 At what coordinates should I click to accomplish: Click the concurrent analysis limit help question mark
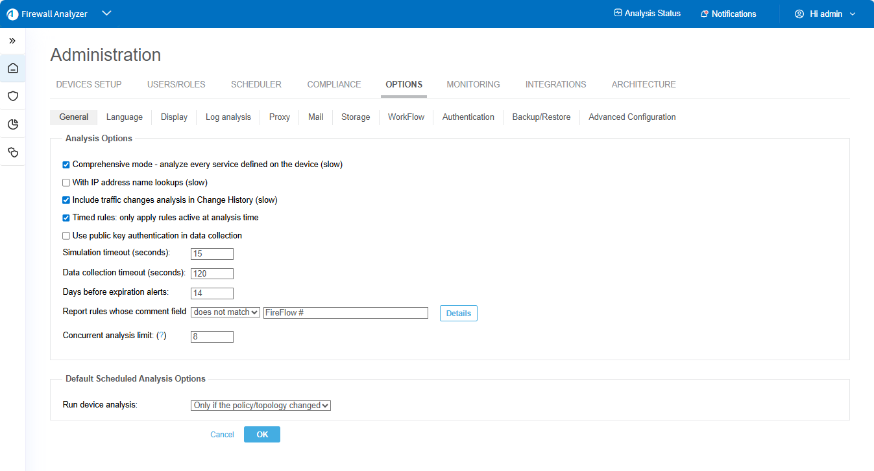coord(162,336)
